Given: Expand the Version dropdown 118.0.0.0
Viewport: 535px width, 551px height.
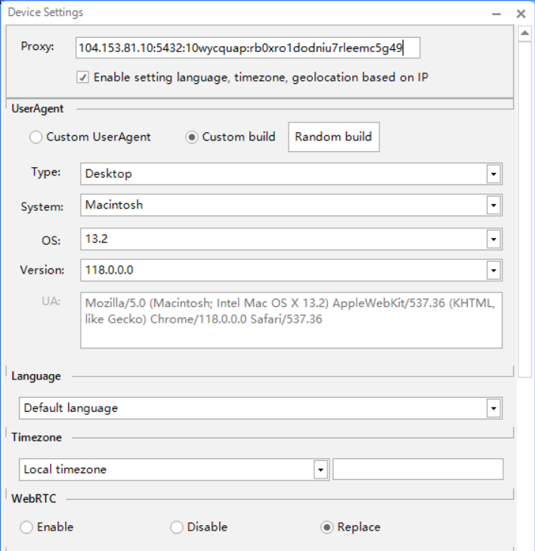Looking at the screenshot, I should click(x=493, y=270).
